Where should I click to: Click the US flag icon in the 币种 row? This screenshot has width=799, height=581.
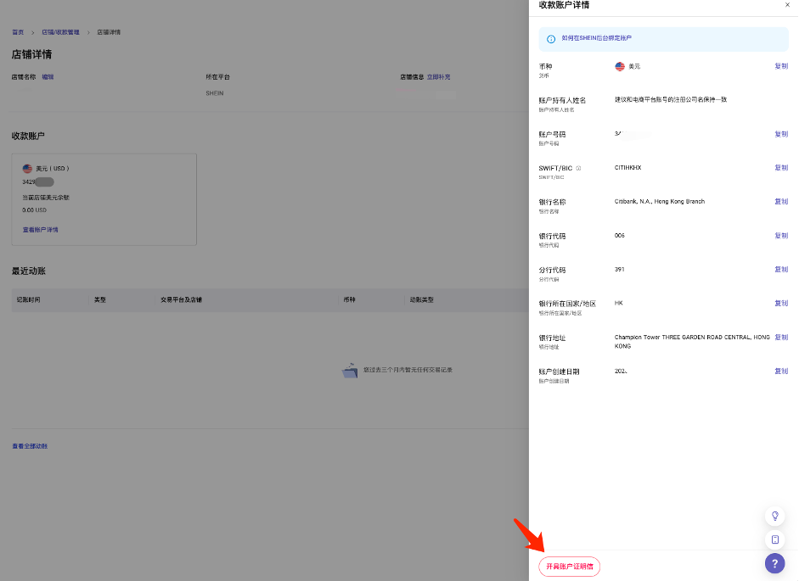tap(620, 66)
